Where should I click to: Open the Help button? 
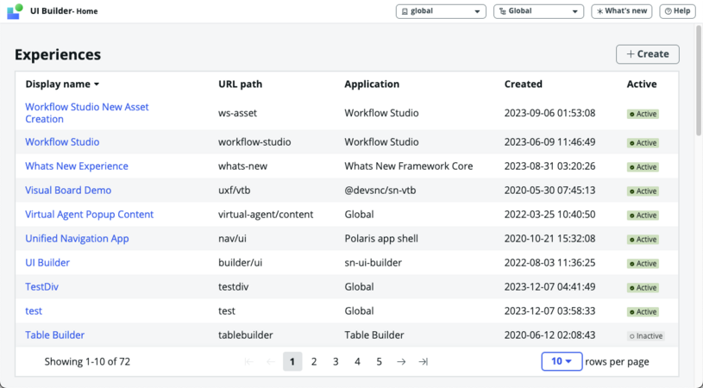tap(677, 11)
